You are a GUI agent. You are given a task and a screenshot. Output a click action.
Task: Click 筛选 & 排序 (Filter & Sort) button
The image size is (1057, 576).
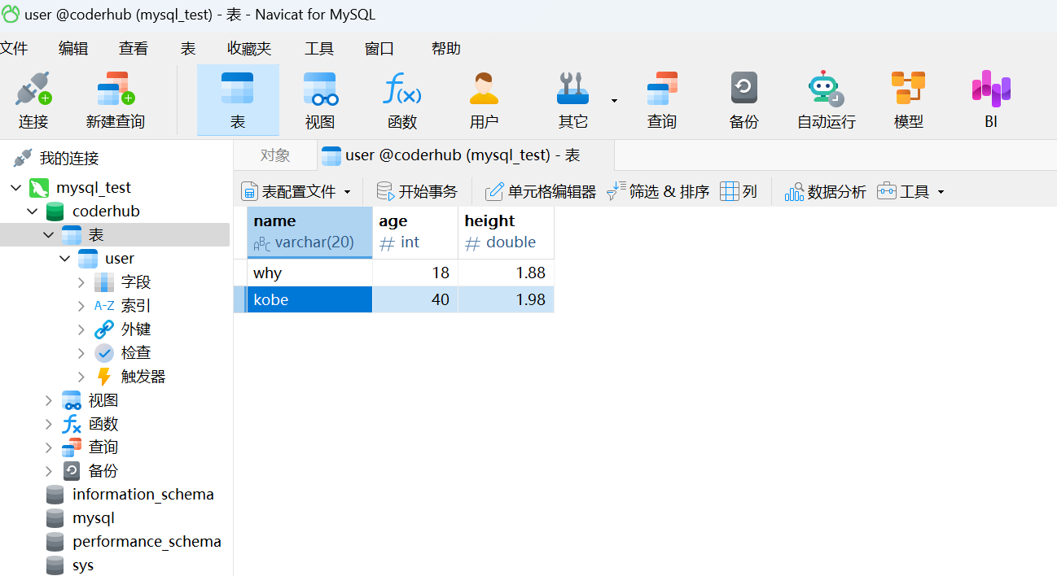(658, 192)
